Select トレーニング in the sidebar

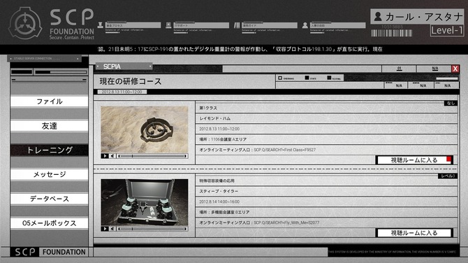(x=50, y=150)
